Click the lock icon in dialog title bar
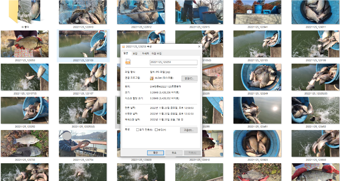 tap(123, 46)
